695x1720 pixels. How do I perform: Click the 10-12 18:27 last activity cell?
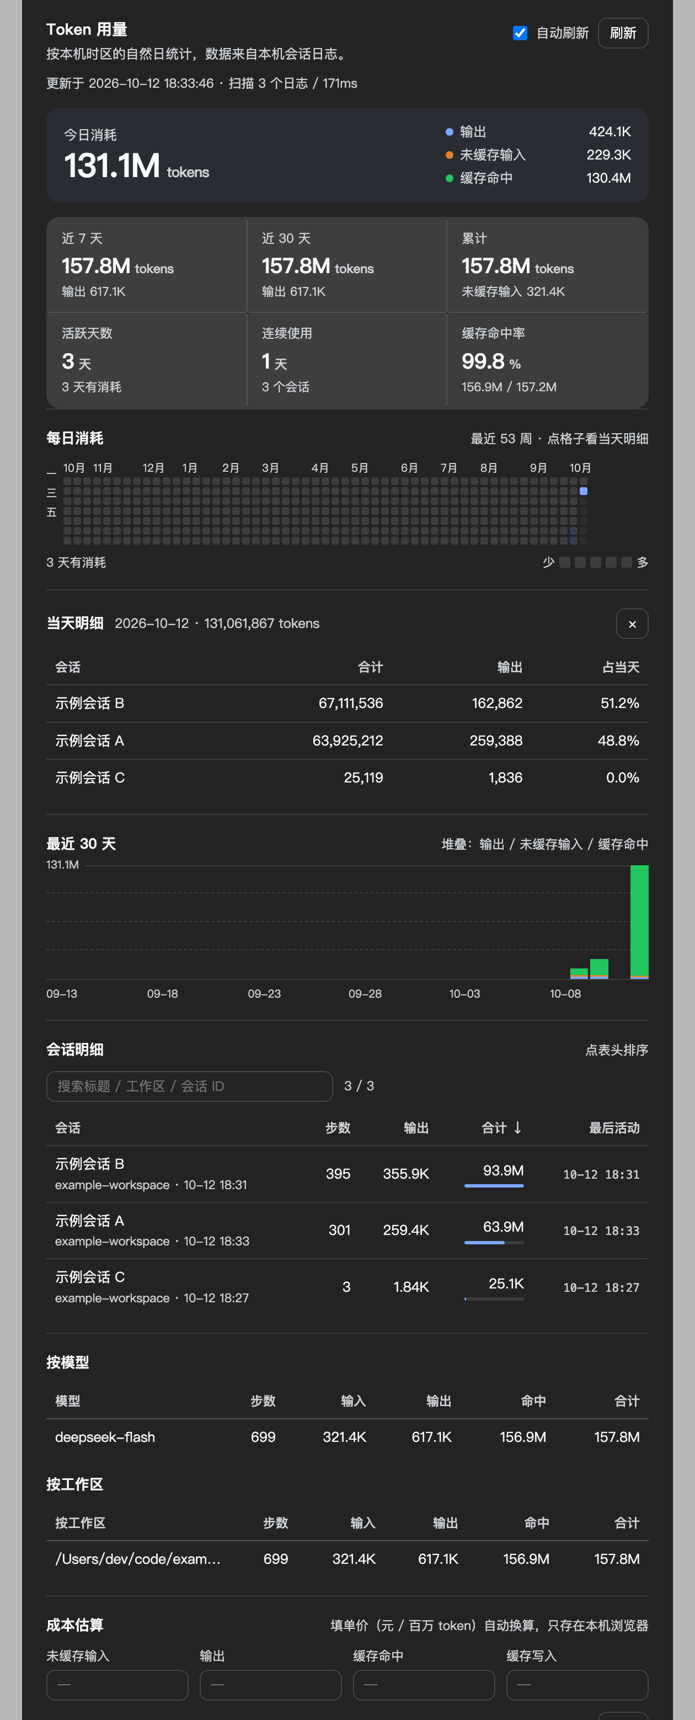pos(602,1287)
